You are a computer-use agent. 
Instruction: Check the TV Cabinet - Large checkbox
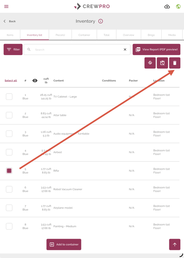pos(9,96)
